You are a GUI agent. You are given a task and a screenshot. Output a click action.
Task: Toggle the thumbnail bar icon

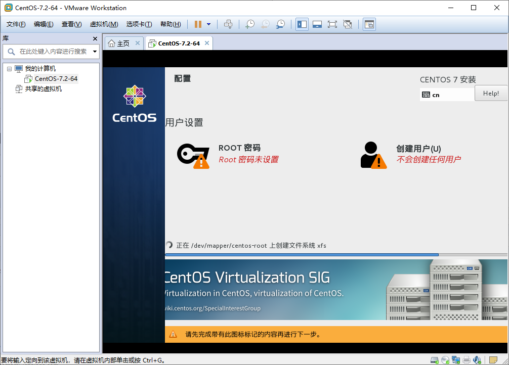(x=317, y=24)
